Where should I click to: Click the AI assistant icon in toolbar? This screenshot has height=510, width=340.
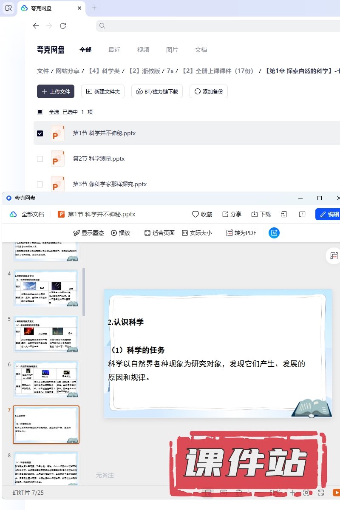click(x=274, y=233)
